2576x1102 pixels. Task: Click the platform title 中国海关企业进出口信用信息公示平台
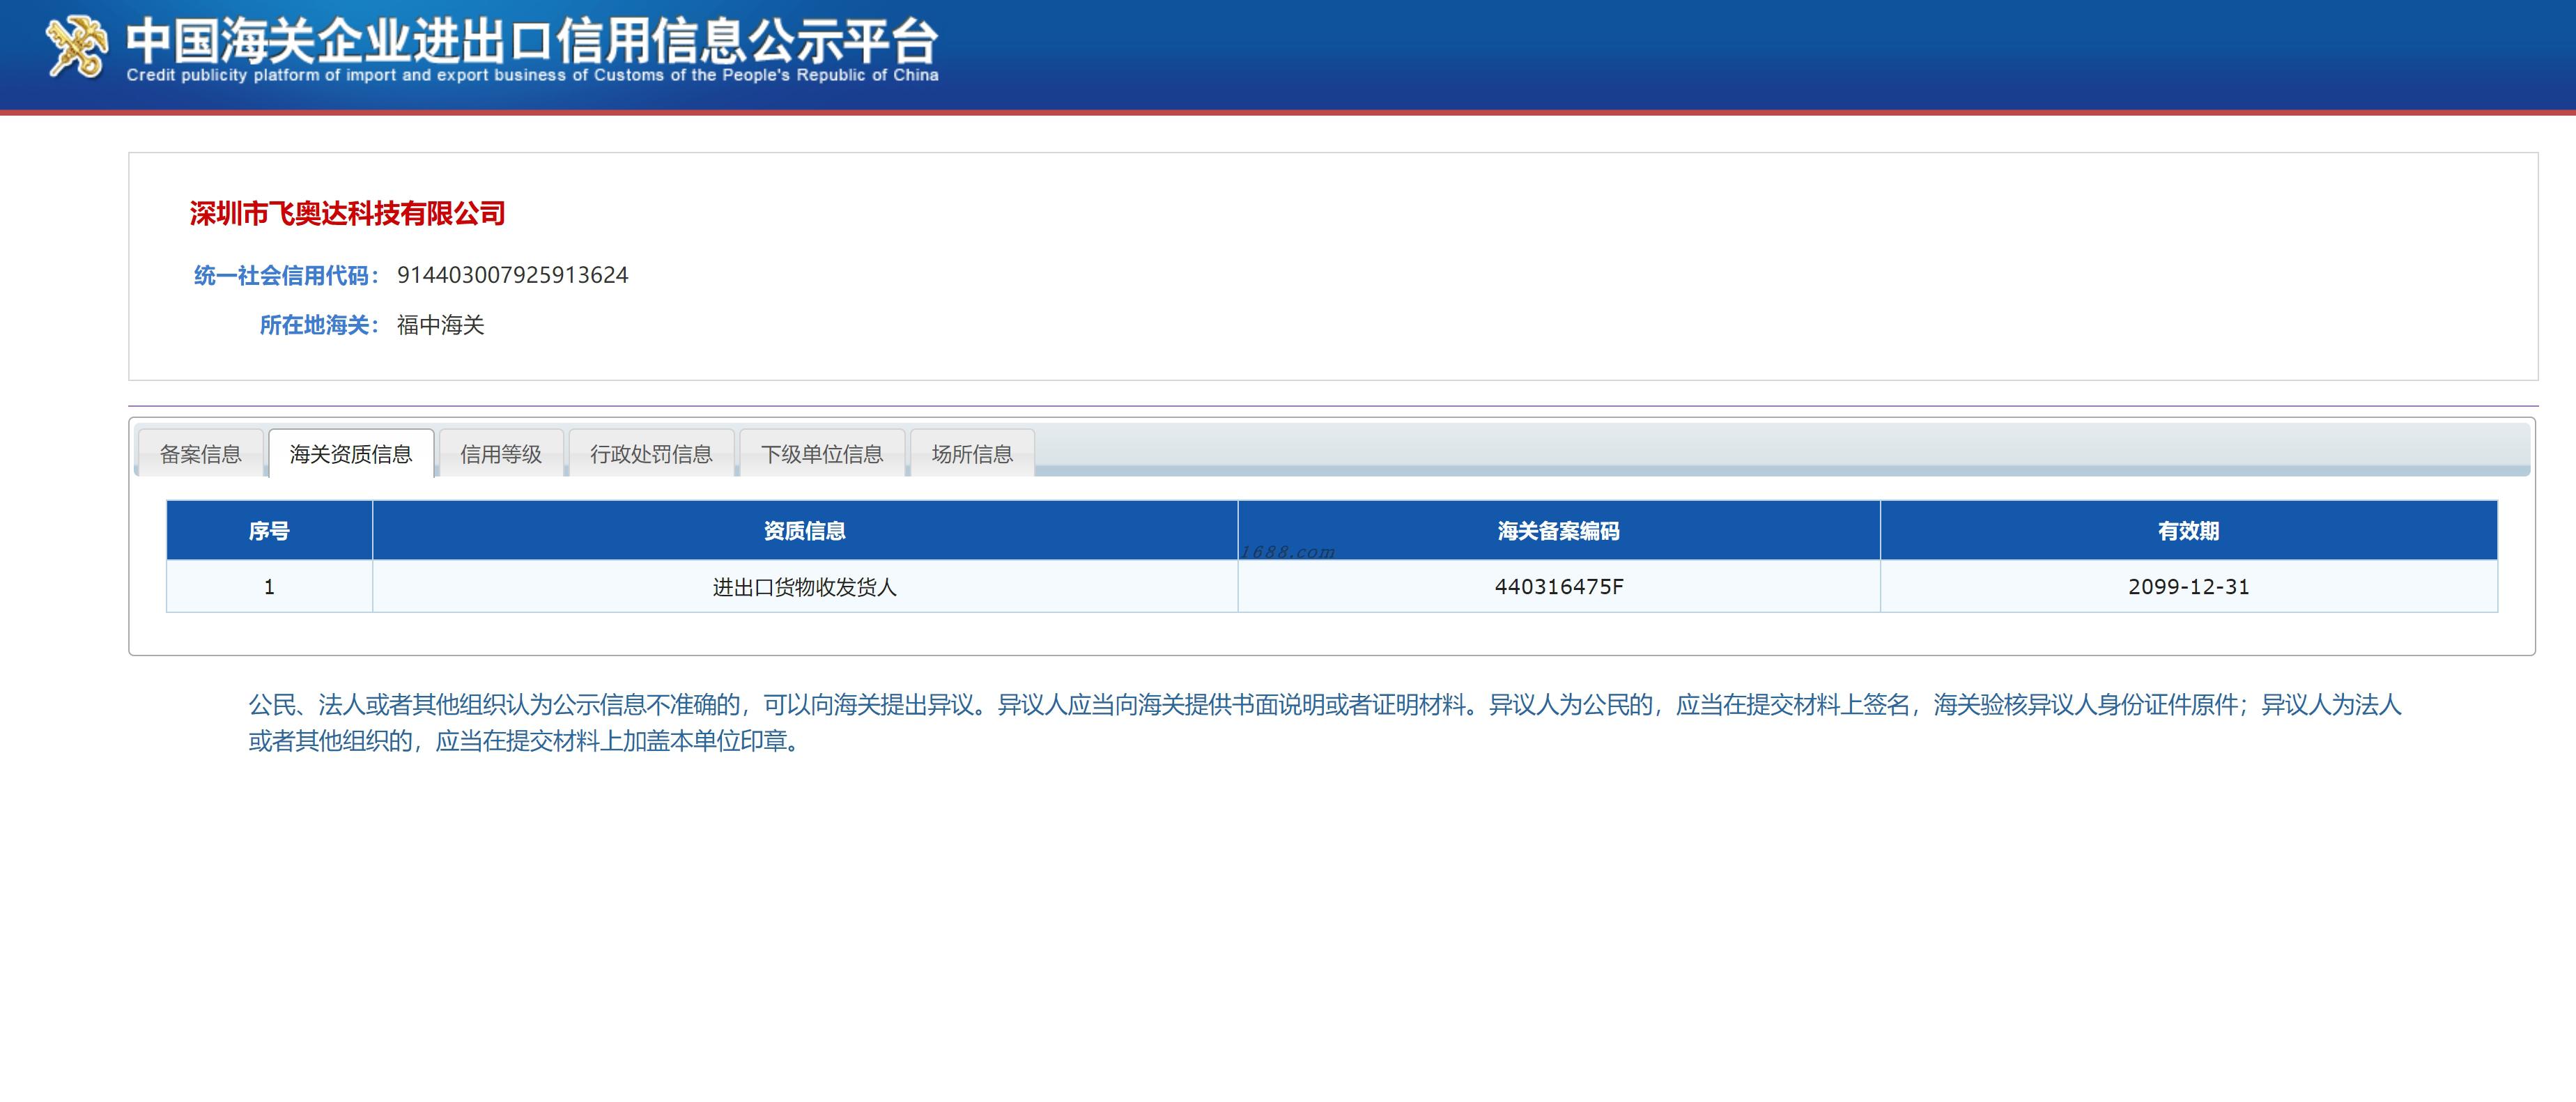tap(532, 41)
